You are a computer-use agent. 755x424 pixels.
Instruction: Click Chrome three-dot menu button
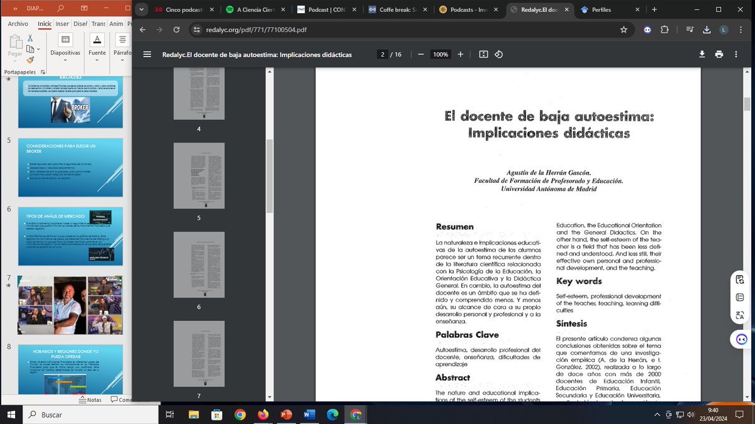[x=741, y=30]
